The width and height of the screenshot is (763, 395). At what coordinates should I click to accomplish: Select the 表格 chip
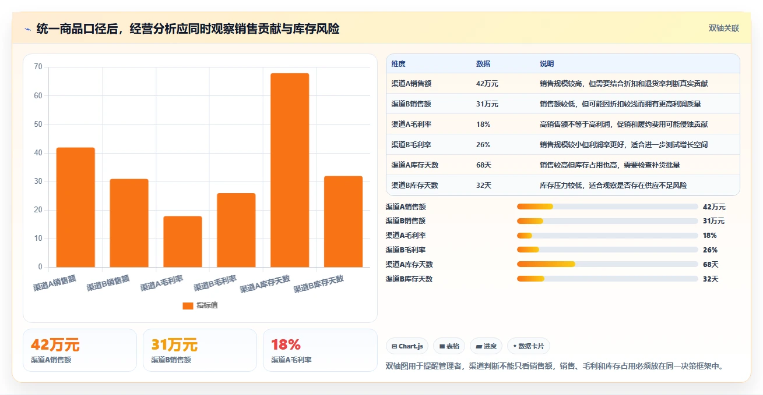[449, 346]
